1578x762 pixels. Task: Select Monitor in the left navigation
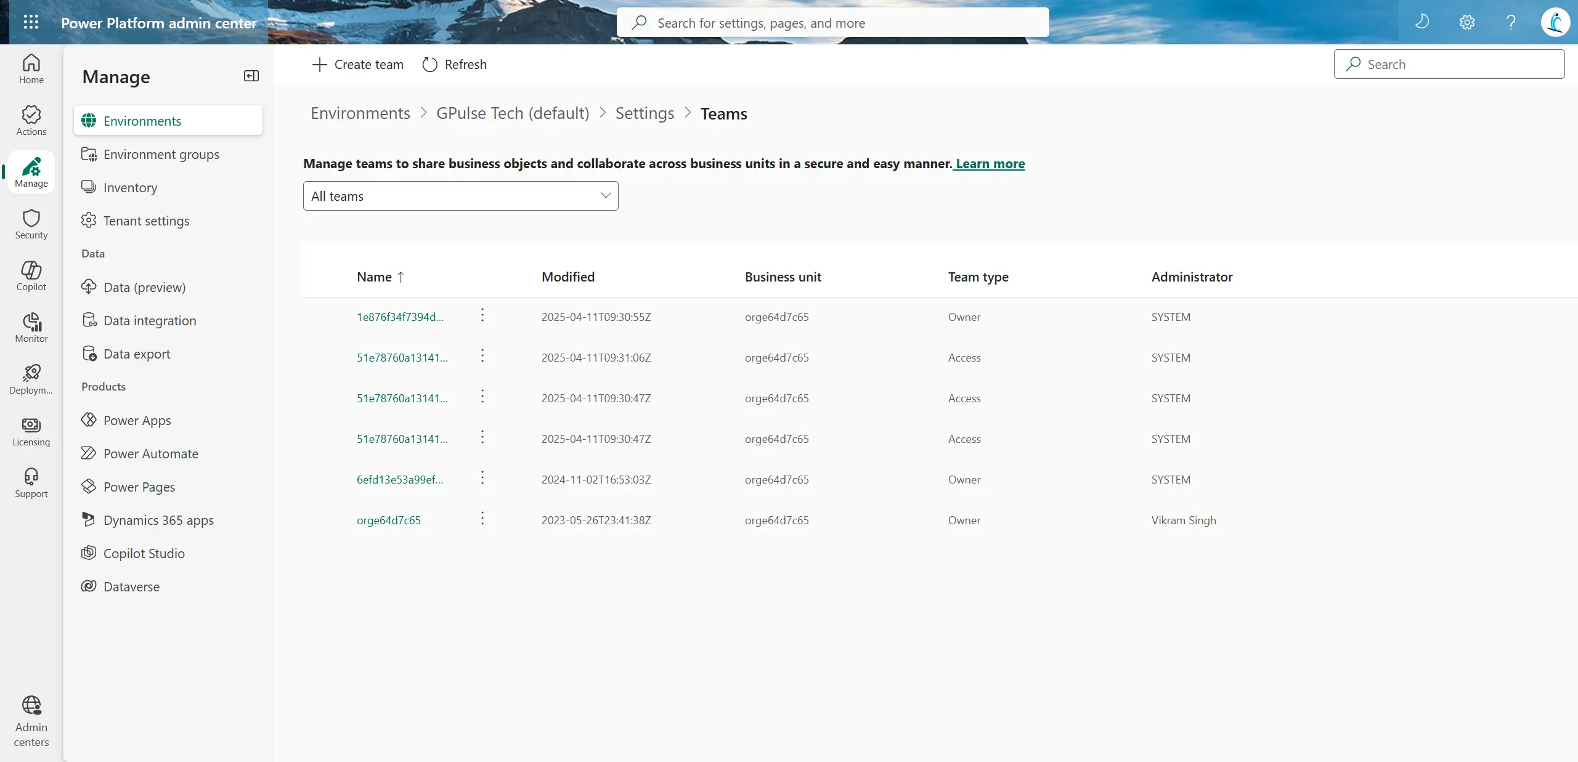31,326
